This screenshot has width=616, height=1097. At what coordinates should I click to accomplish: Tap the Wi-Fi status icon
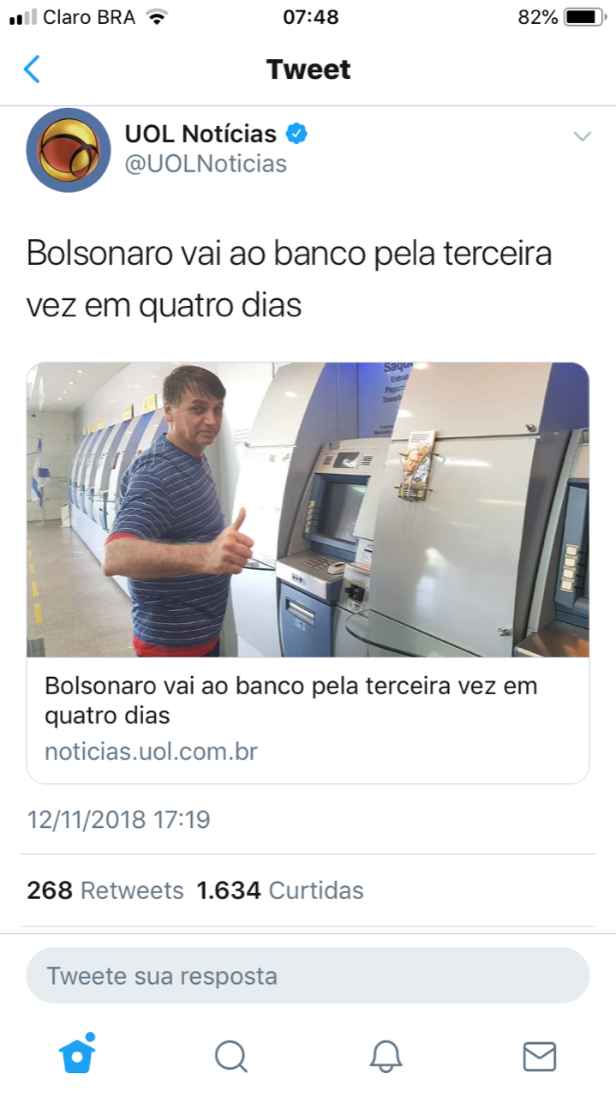[156, 17]
